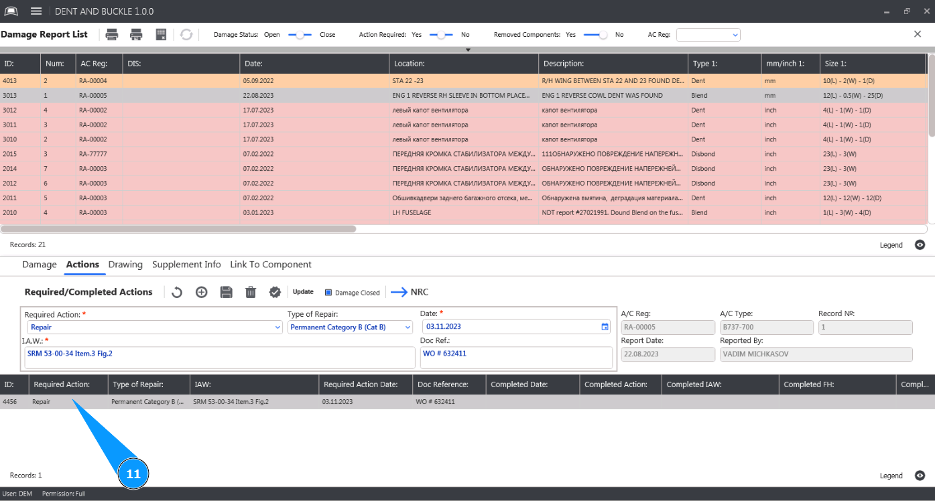Click the verified checkmark badge icon

275,292
